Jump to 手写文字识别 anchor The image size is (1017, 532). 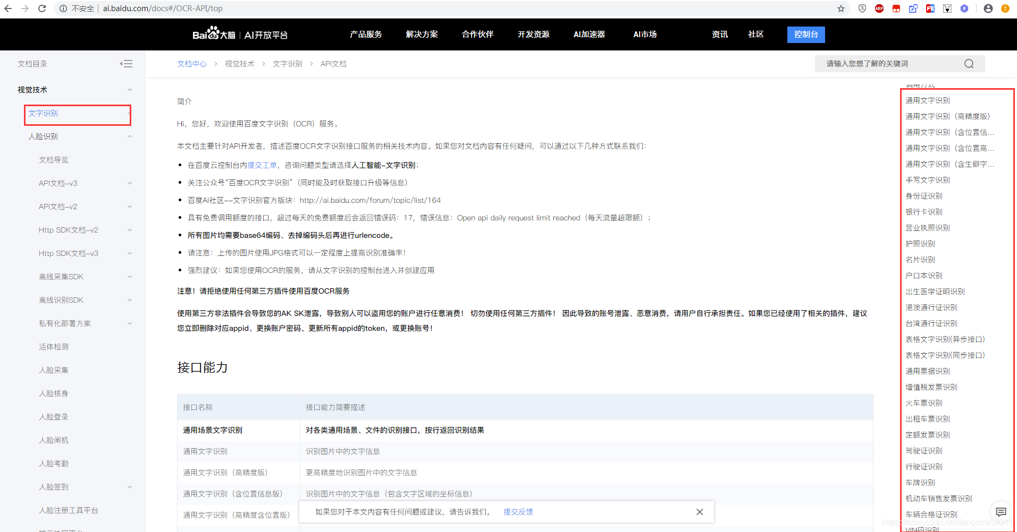[x=928, y=180]
